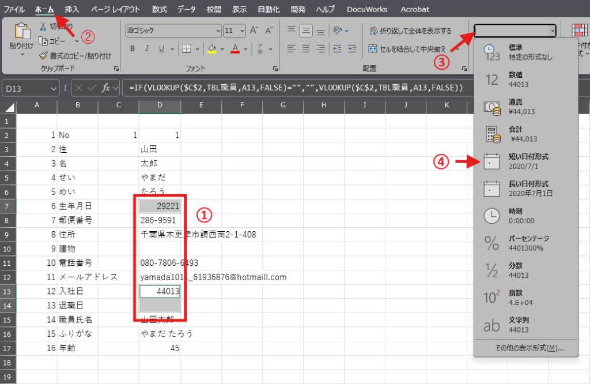The width and height of the screenshot is (590, 384).
Task: Select 通貨 currency format
Action: [x=526, y=107]
